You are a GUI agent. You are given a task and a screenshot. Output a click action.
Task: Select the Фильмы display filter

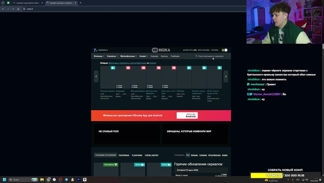click(194, 155)
